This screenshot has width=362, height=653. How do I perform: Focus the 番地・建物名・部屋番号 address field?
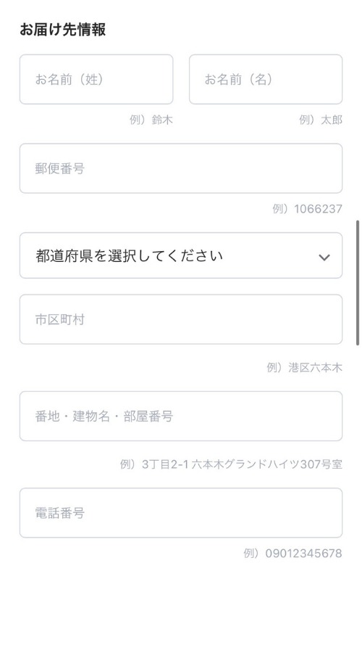click(181, 416)
